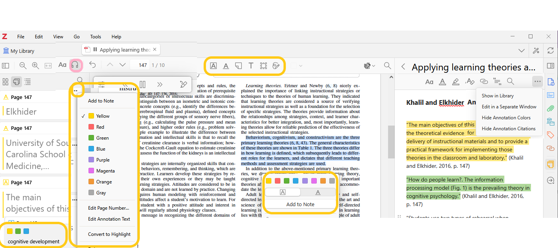Pick the orange swatch in the selection popup

tap(323, 181)
